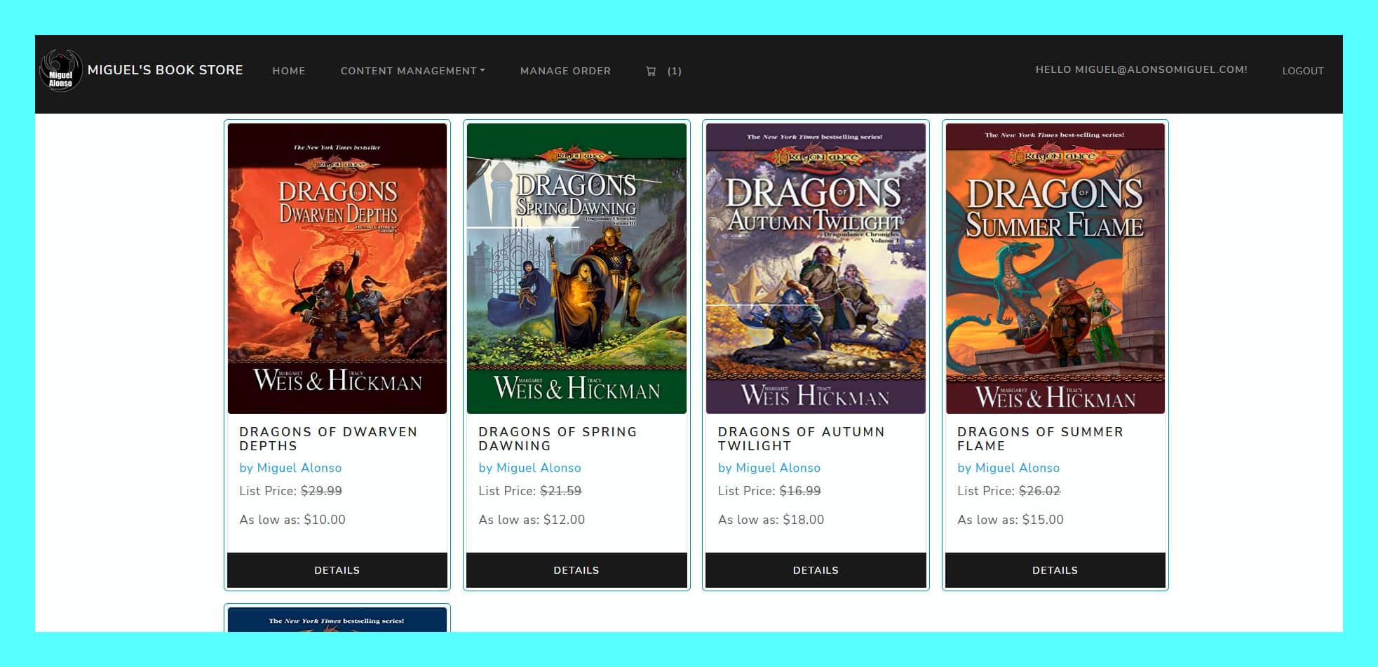Click the As low as $15.00 text
The width and height of the screenshot is (1378, 667).
click(x=1011, y=520)
